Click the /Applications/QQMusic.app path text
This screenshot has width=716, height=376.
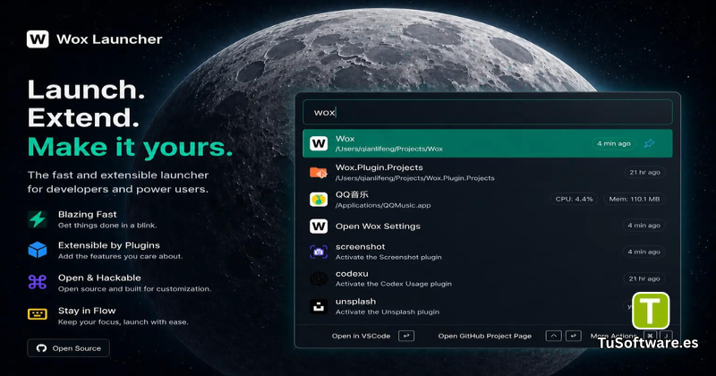pos(383,205)
